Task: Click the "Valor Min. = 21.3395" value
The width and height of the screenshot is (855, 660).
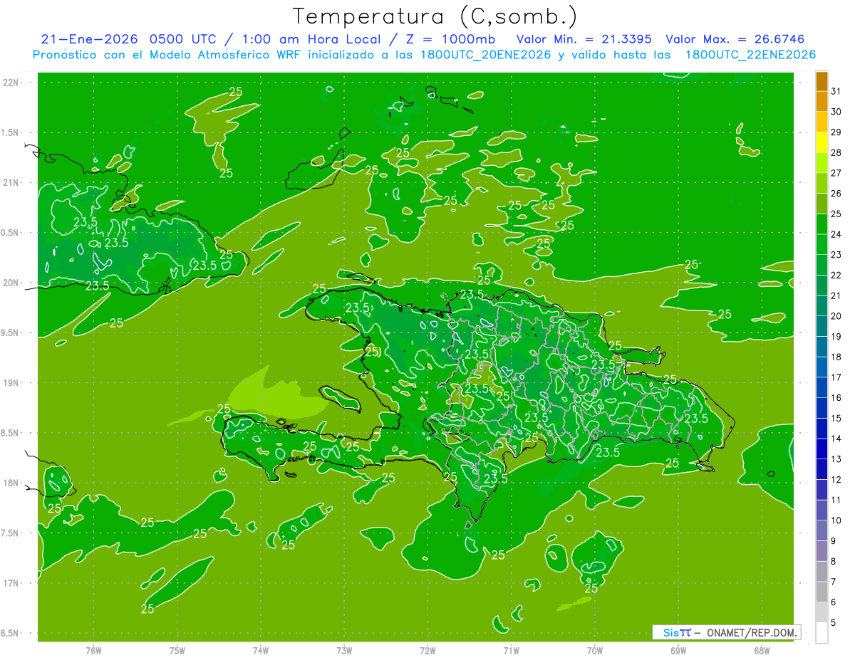Action: (x=584, y=39)
